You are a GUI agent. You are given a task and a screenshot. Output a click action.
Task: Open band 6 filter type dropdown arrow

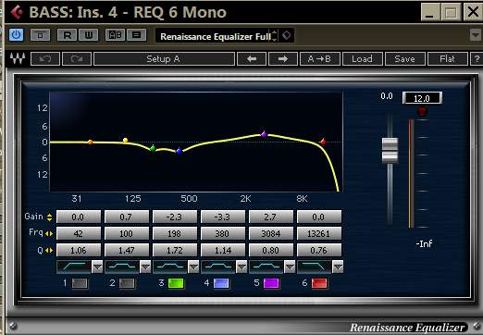[338, 267]
